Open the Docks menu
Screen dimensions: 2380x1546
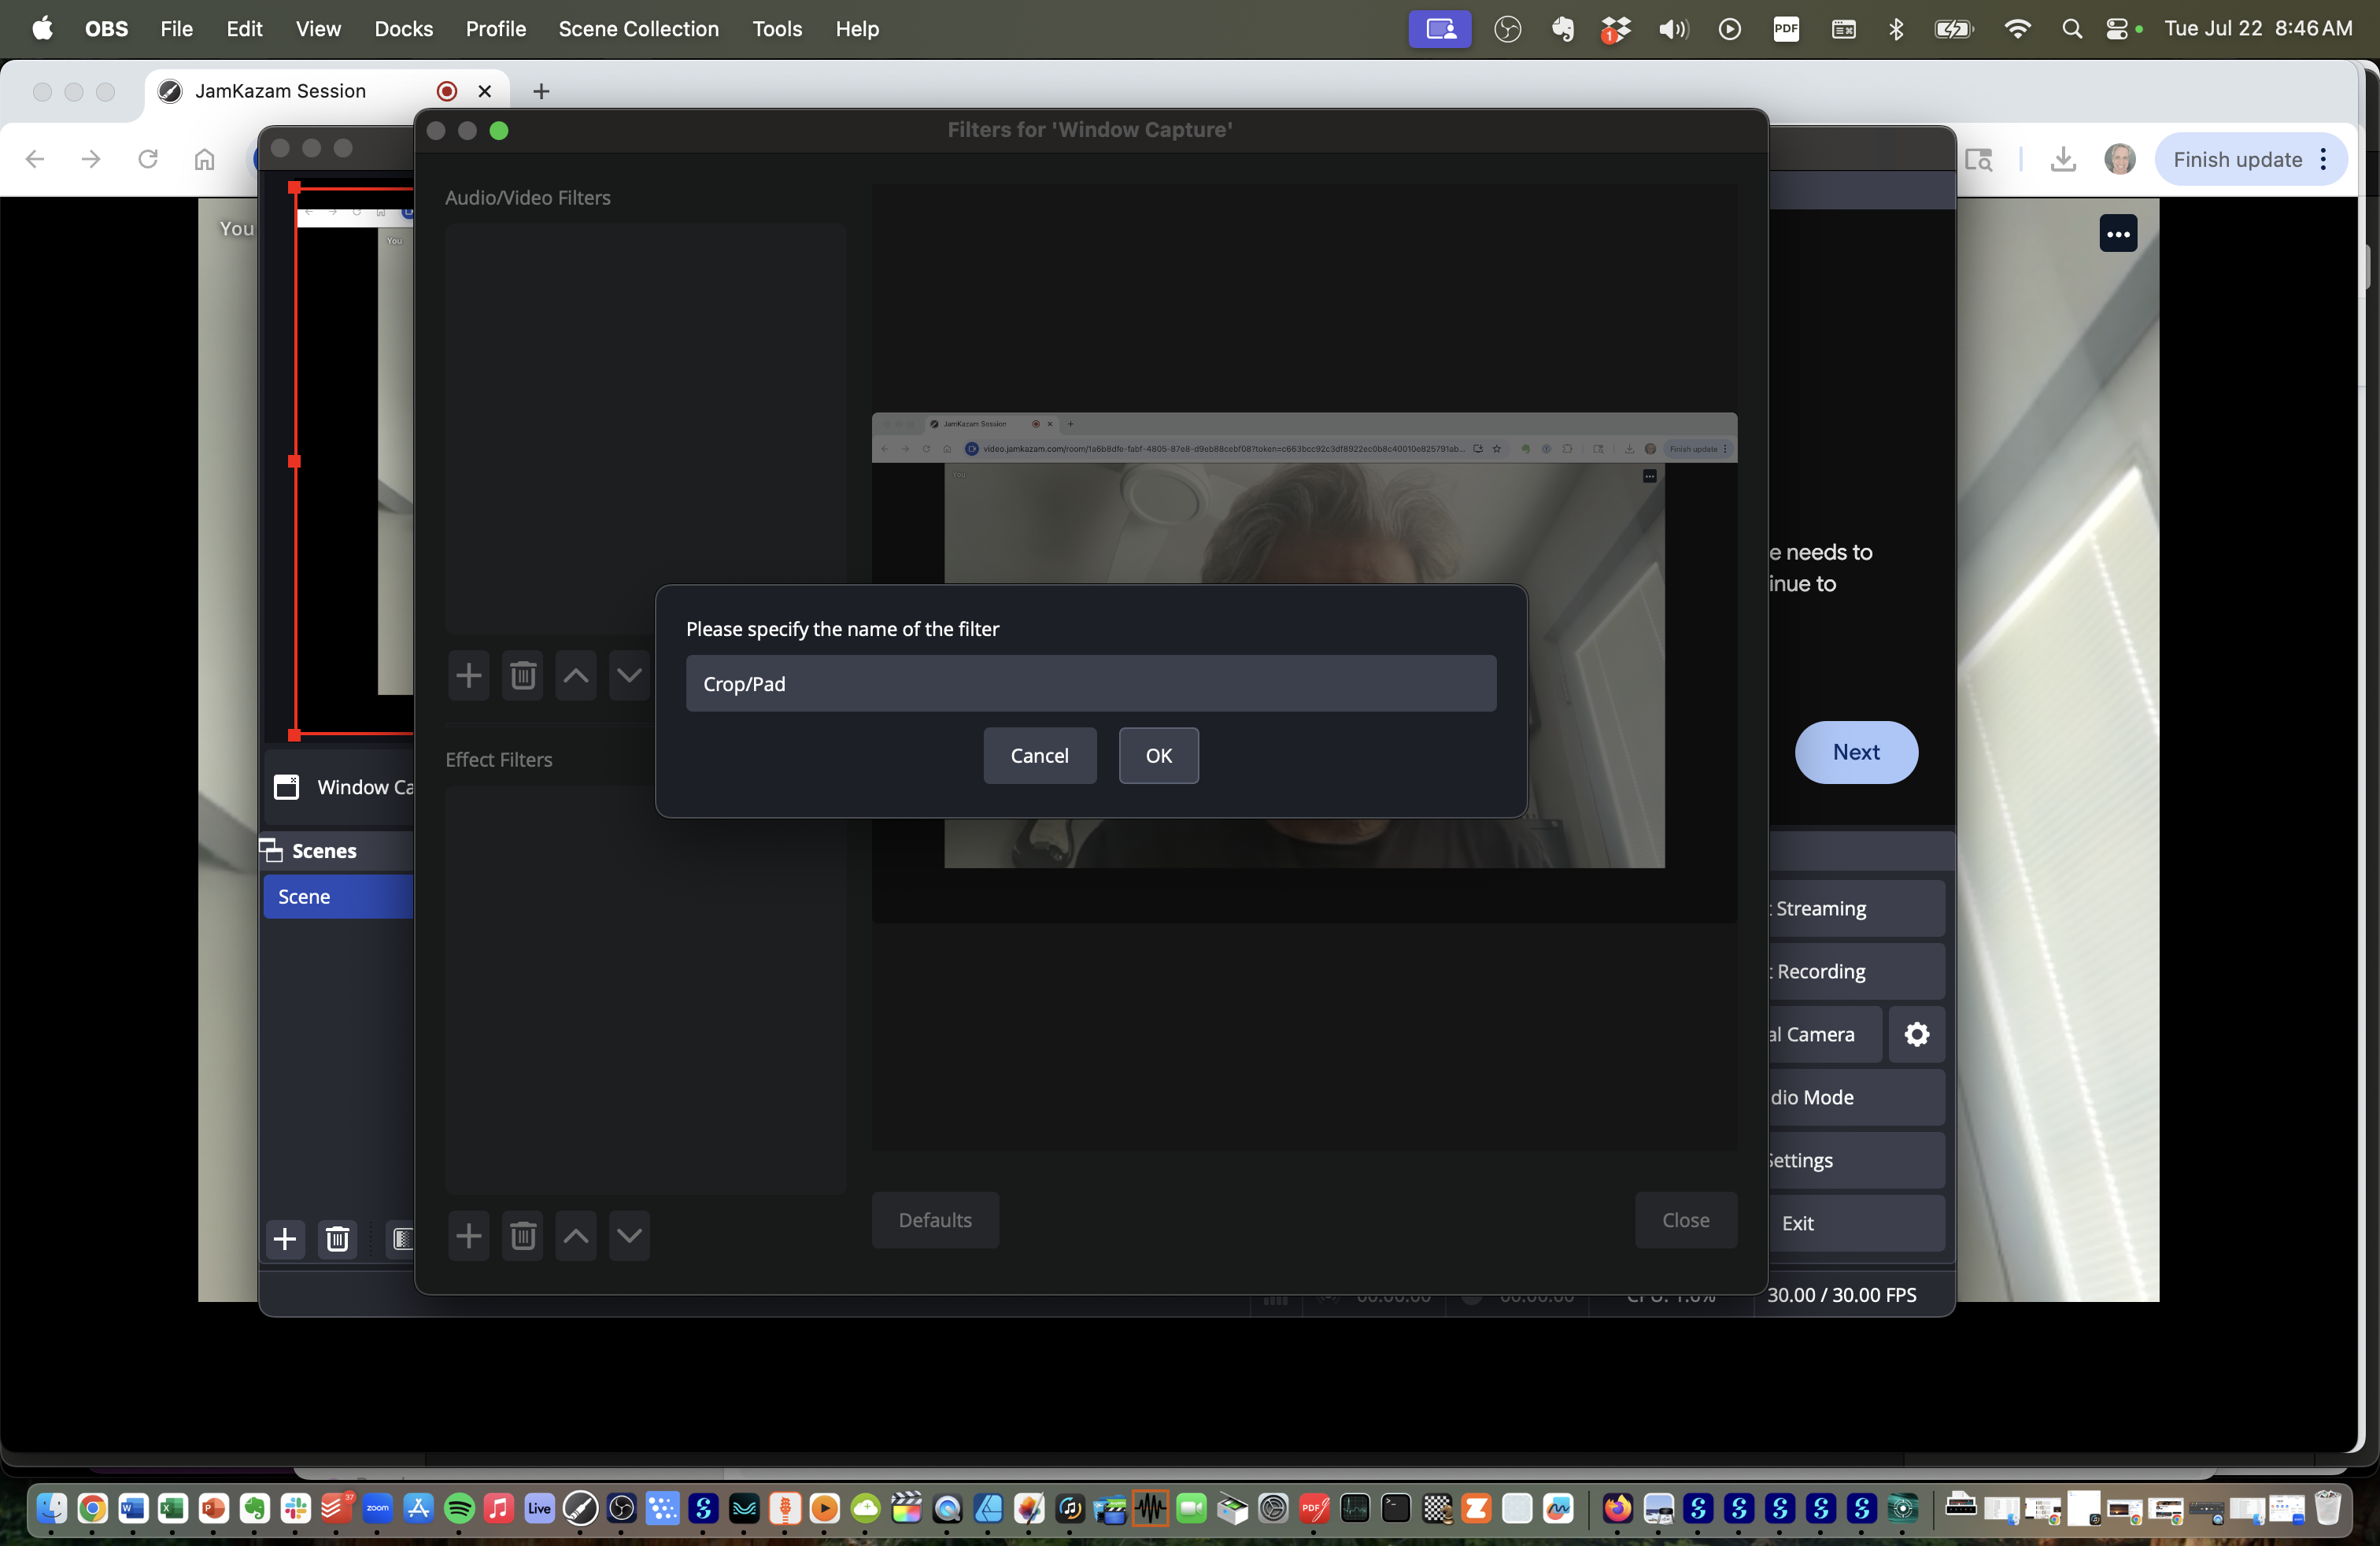coord(403,29)
